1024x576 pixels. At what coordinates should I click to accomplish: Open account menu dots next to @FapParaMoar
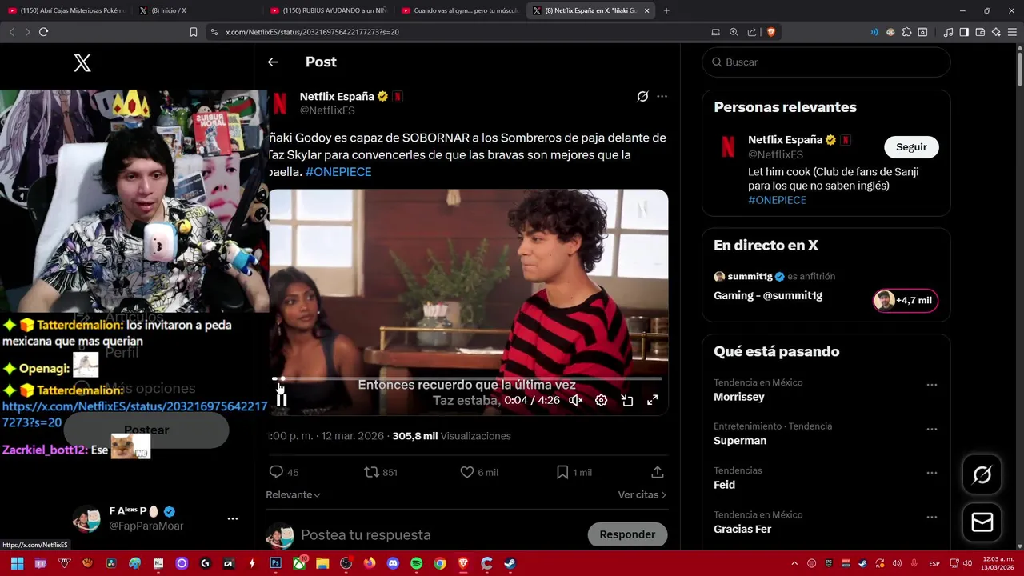click(x=233, y=518)
